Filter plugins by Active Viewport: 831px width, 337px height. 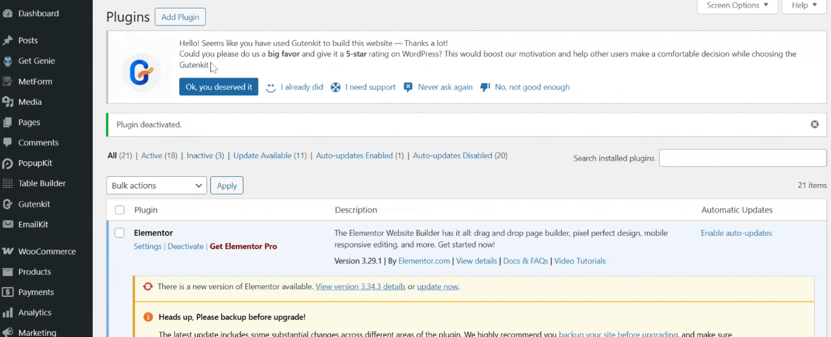[x=152, y=156]
